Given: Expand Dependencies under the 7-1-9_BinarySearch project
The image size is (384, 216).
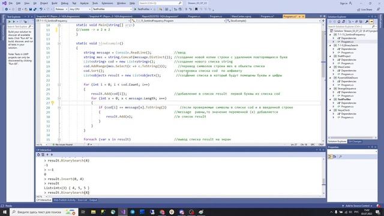Looking at the screenshot, I should pos(334,49).
